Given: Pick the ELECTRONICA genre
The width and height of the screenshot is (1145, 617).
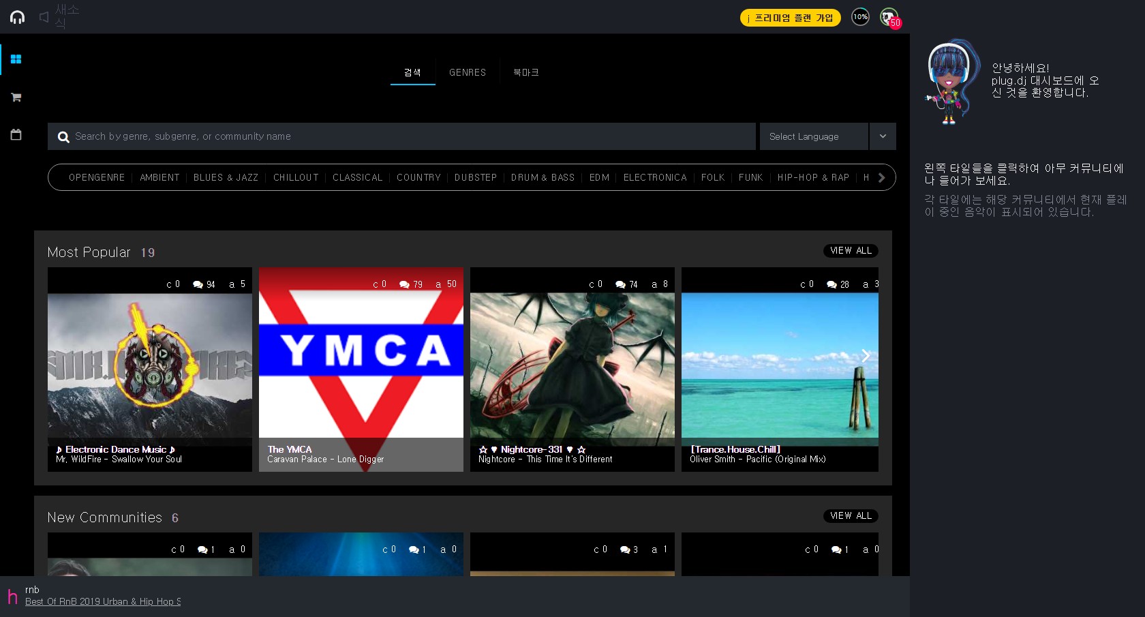Looking at the screenshot, I should [x=655, y=177].
